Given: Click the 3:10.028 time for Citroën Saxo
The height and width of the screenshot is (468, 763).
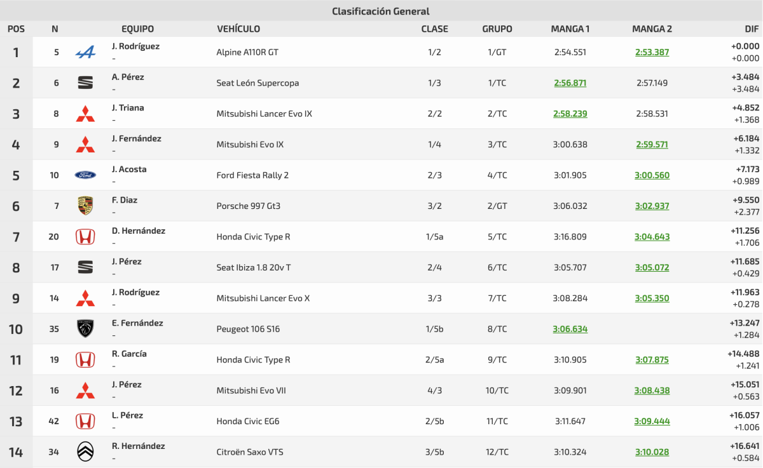Looking at the screenshot, I should 652,452.
